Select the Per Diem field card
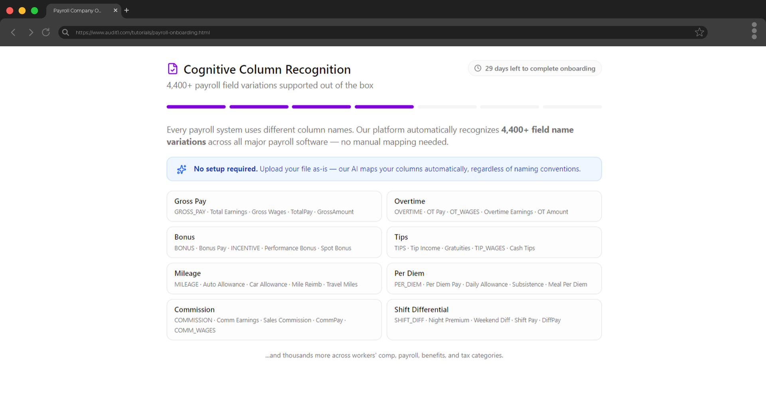 (494, 278)
